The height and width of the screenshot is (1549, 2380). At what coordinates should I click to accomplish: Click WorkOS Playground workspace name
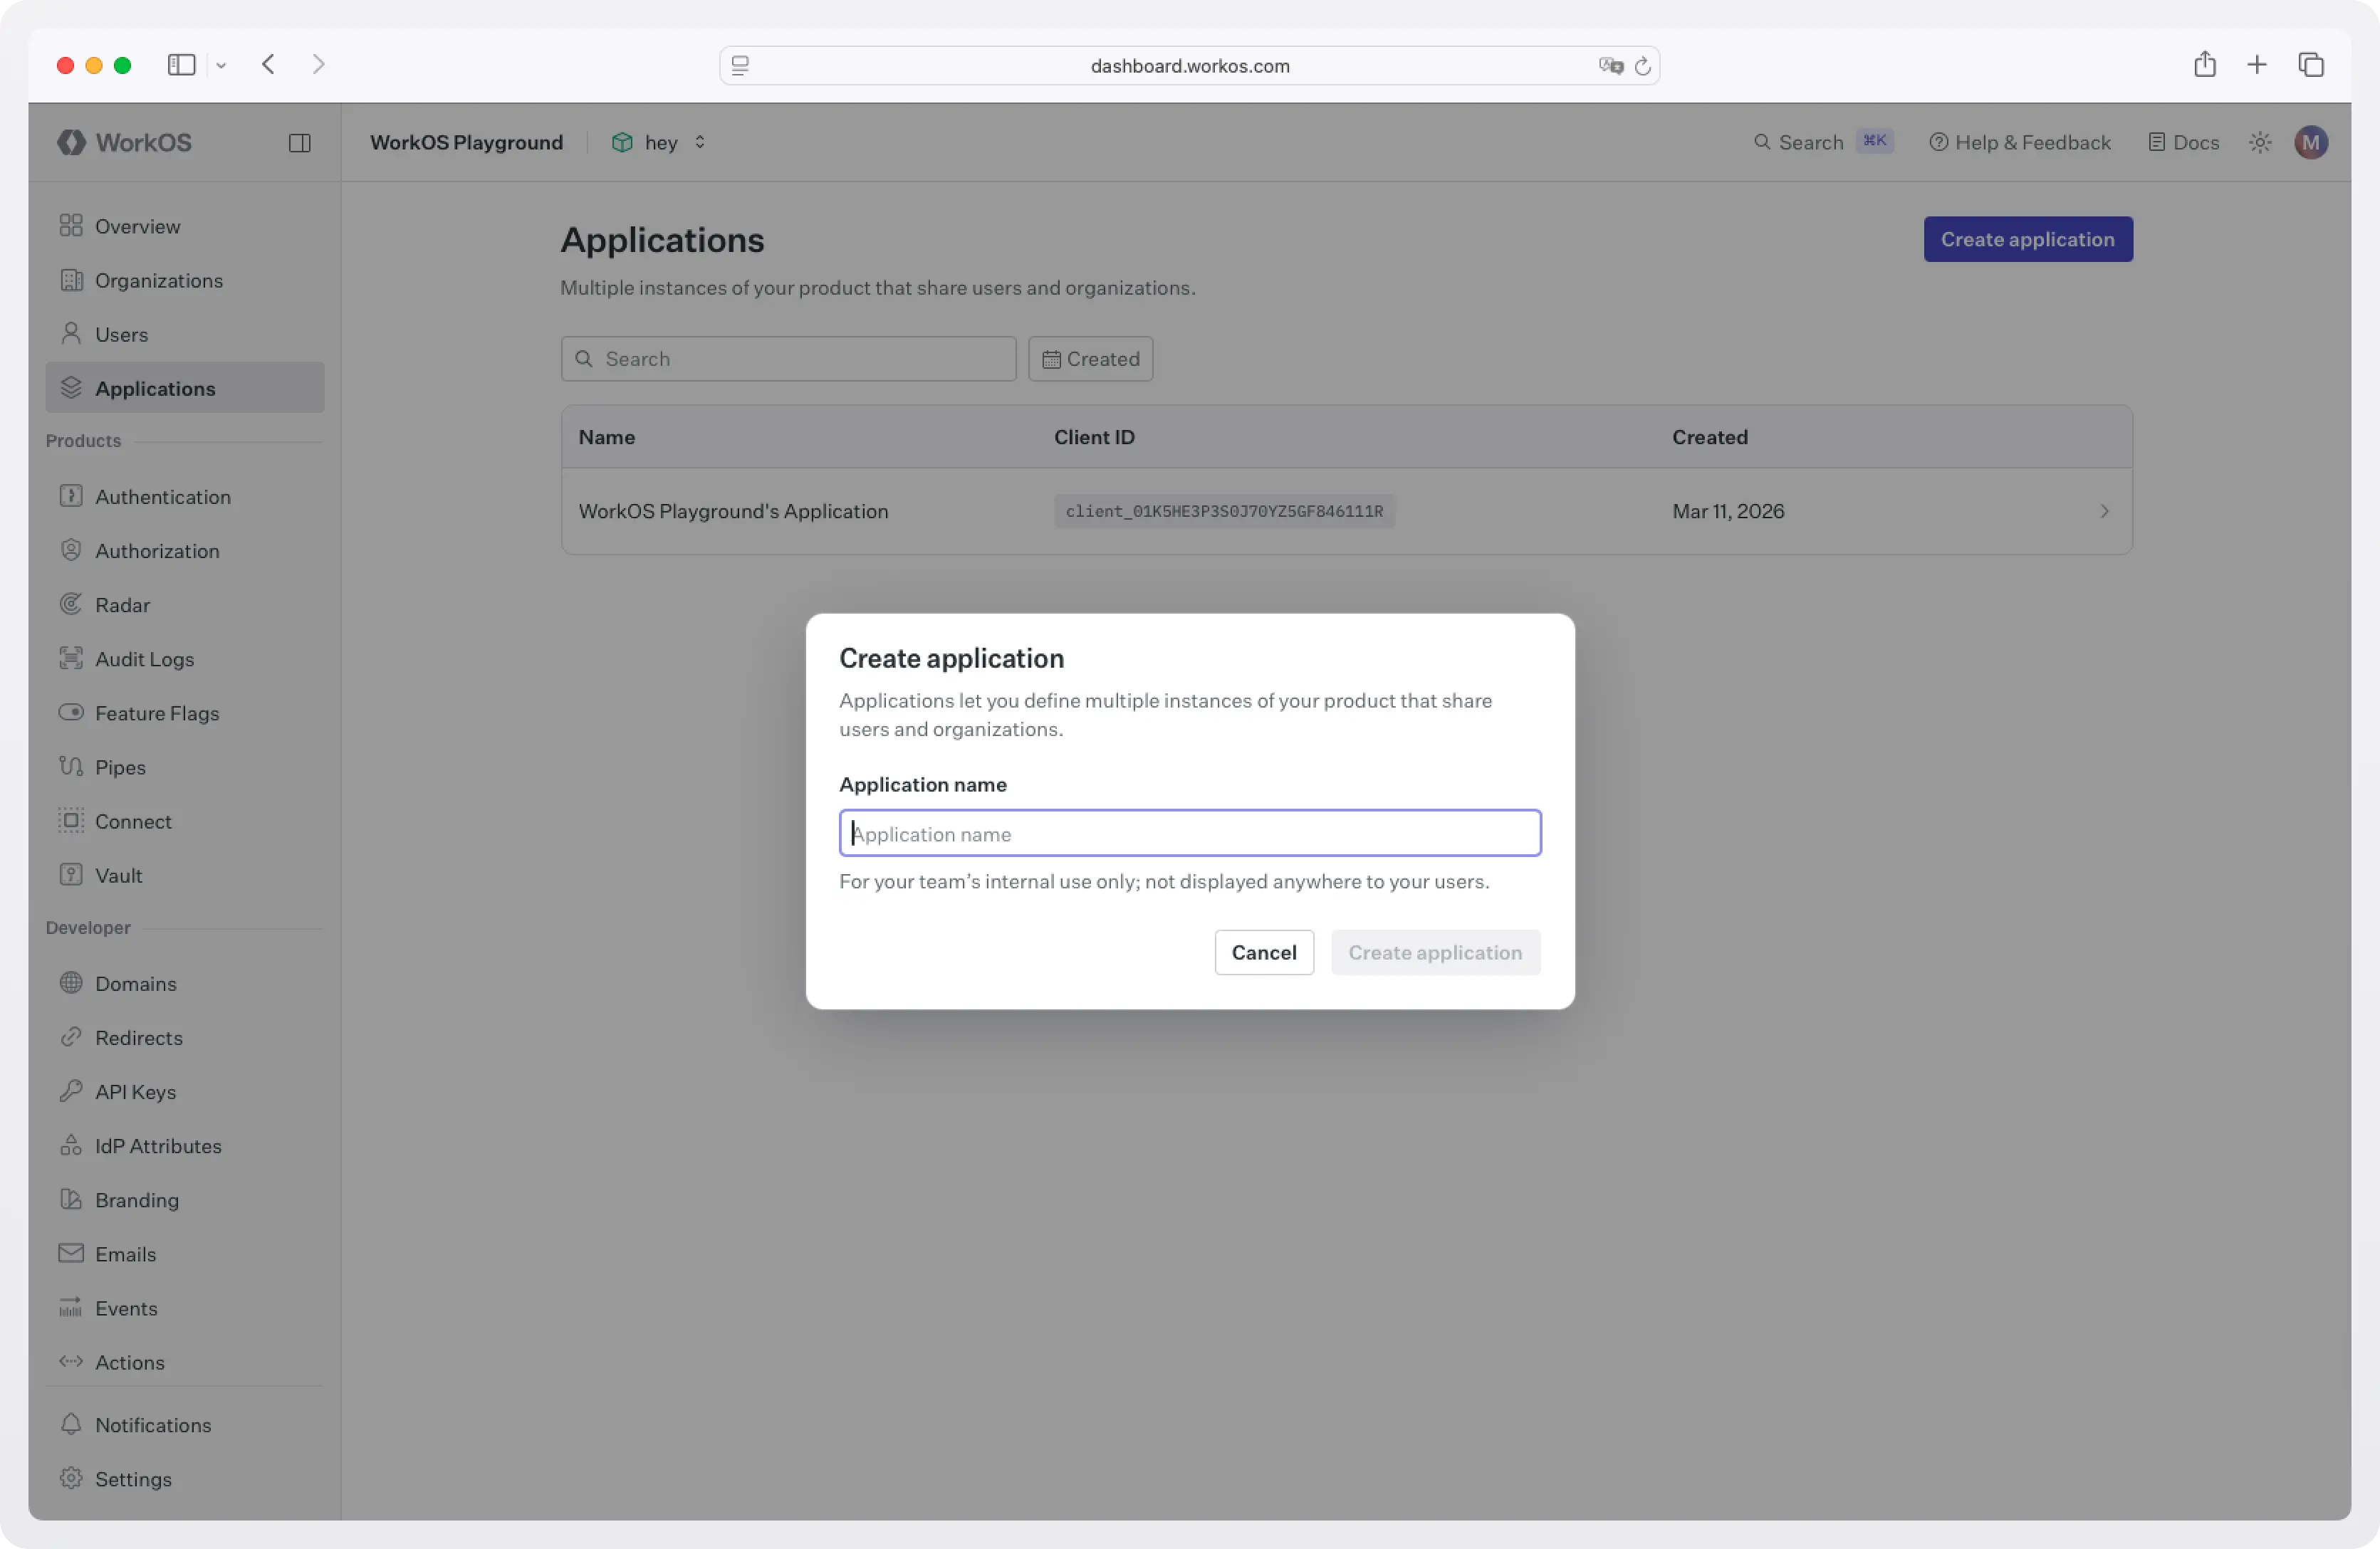click(x=466, y=142)
